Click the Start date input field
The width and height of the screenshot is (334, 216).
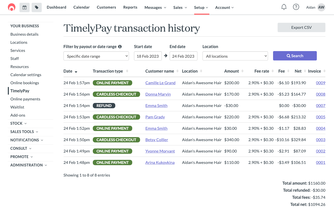tap(148, 56)
